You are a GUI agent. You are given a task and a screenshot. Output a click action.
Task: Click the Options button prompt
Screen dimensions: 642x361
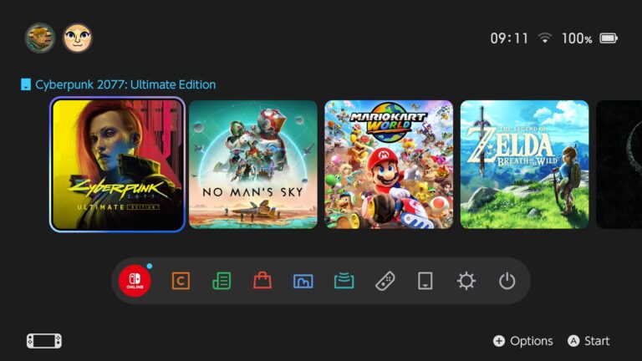(522, 341)
